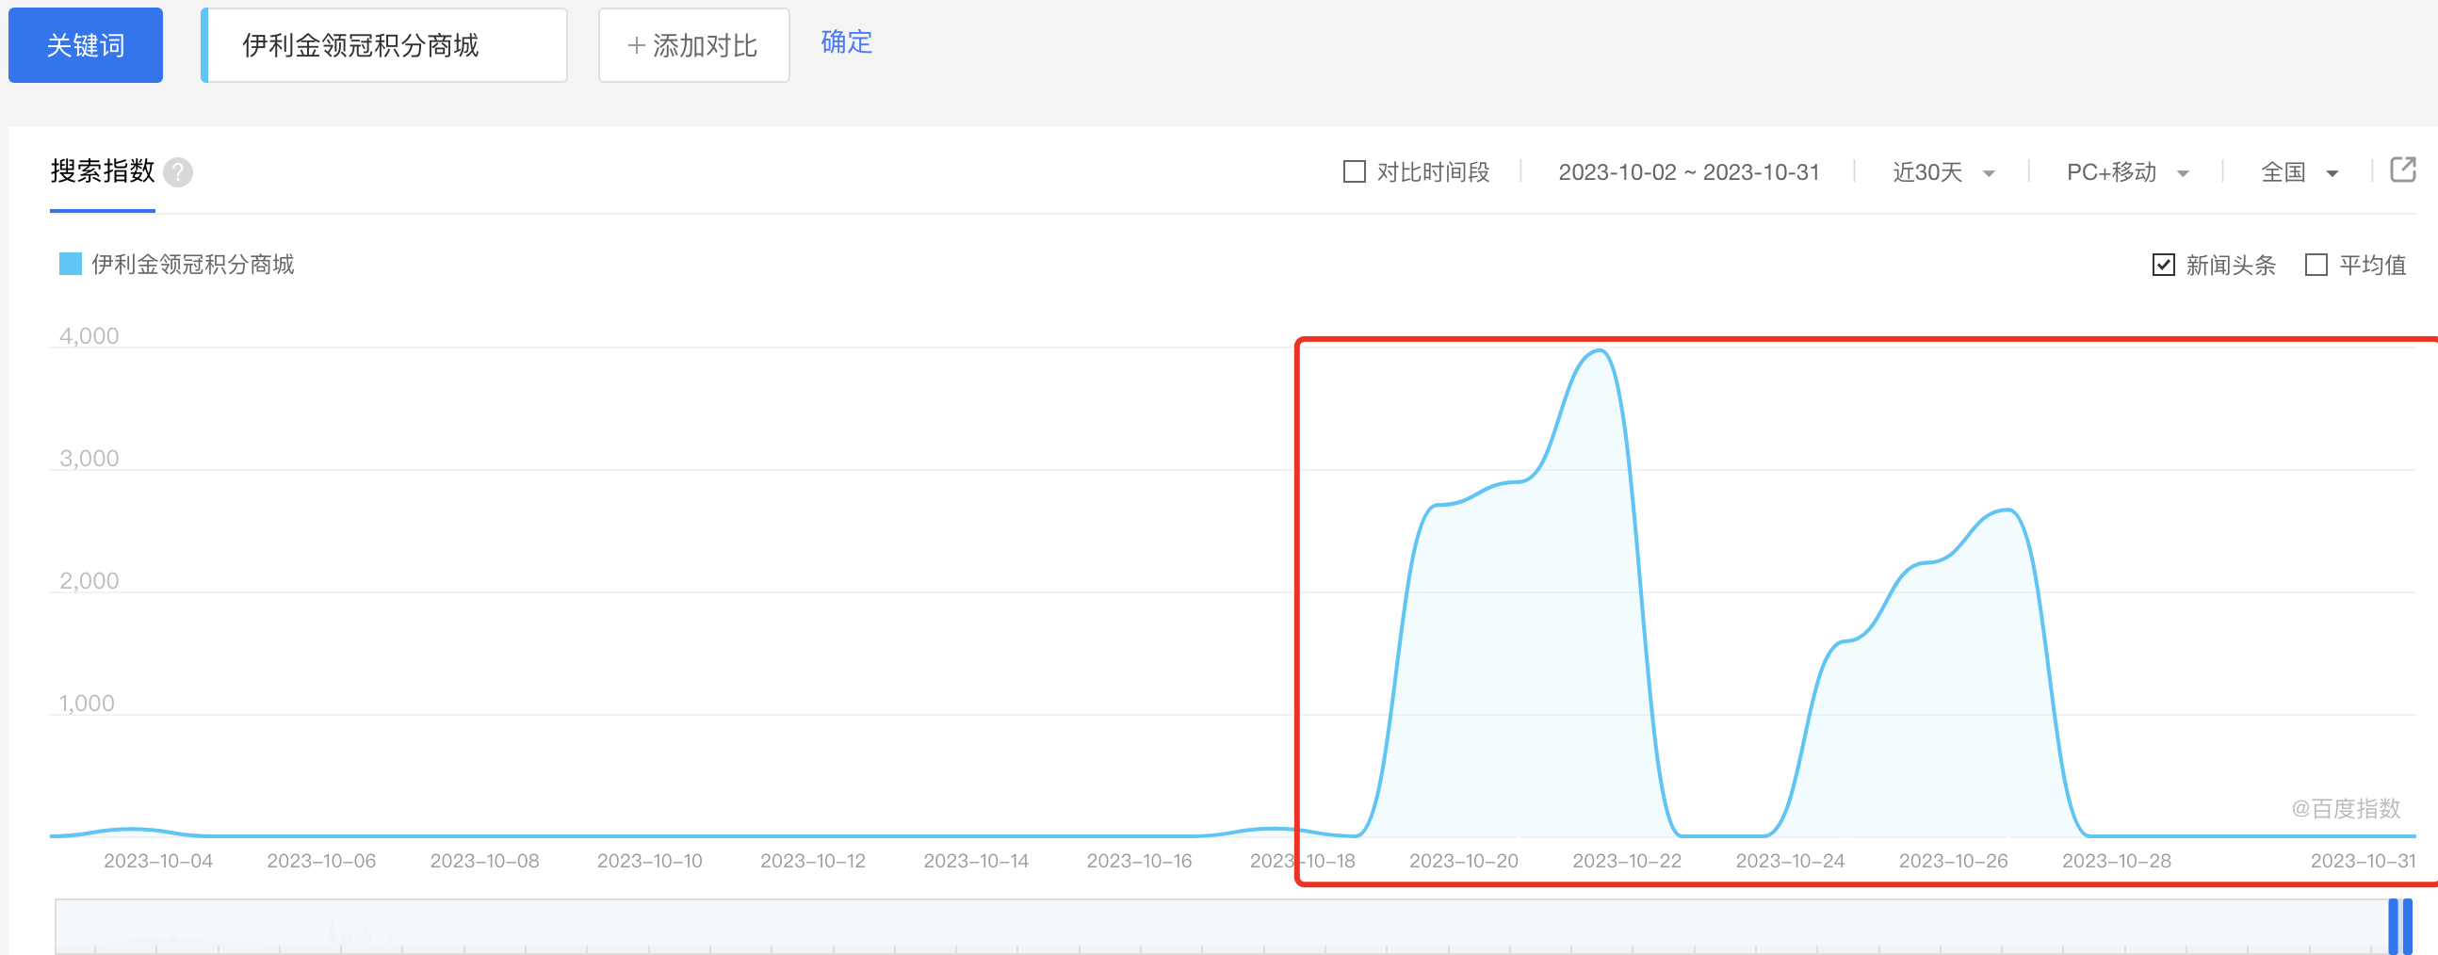Image resolution: width=2438 pixels, height=955 pixels.
Task: Expand the 近30天 dropdown
Action: [x=1943, y=172]
